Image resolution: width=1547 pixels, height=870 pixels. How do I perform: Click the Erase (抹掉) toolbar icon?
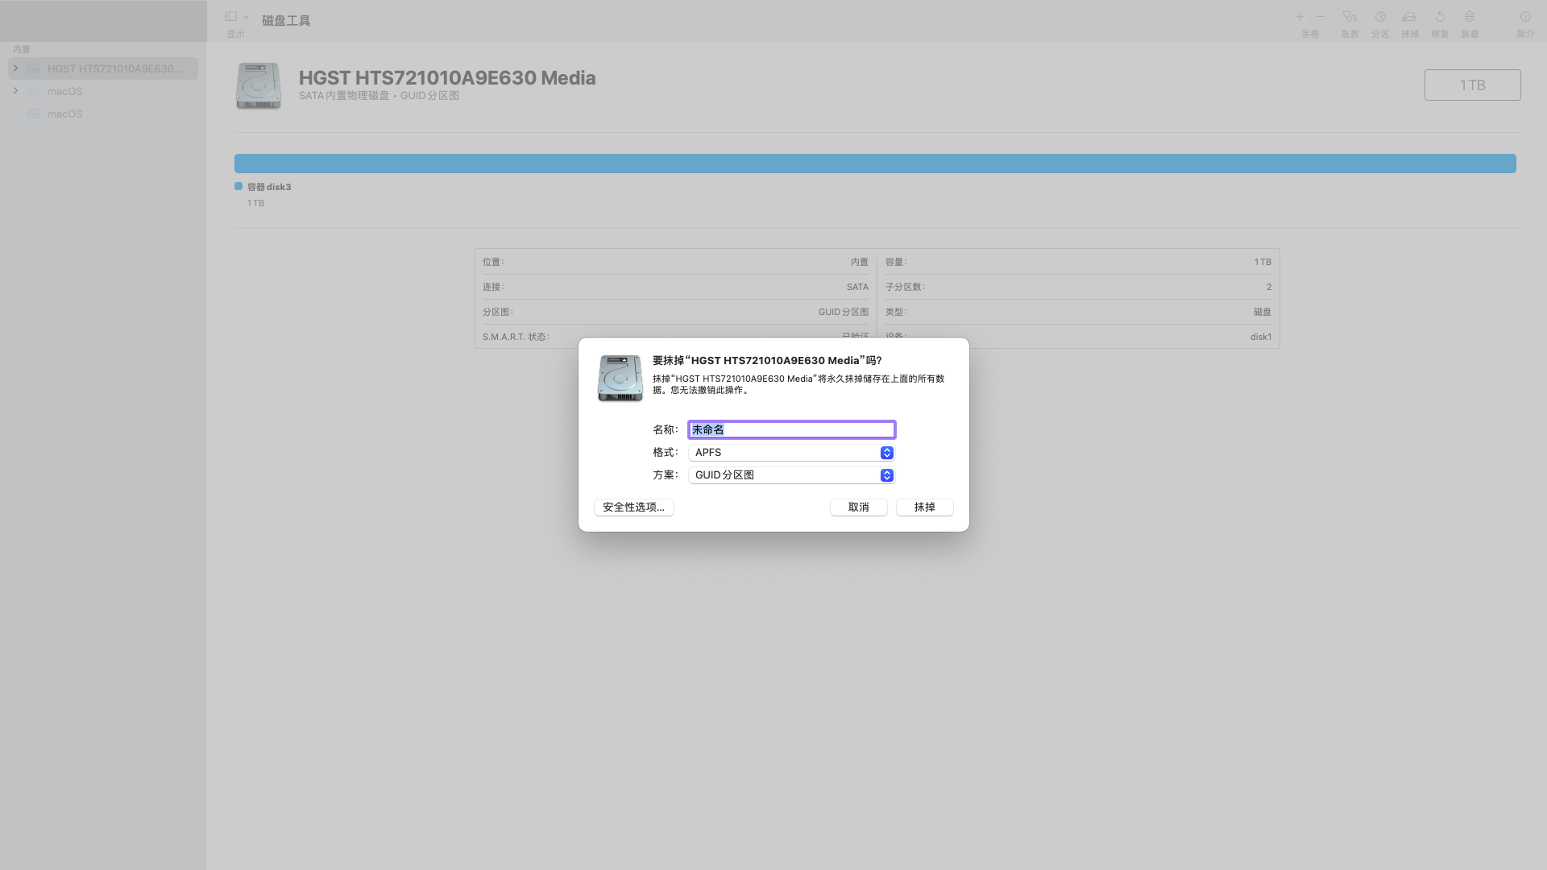1409,17
